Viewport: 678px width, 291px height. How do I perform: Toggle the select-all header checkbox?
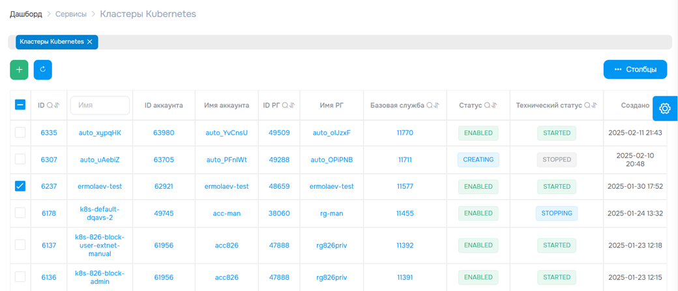(20, 105)
